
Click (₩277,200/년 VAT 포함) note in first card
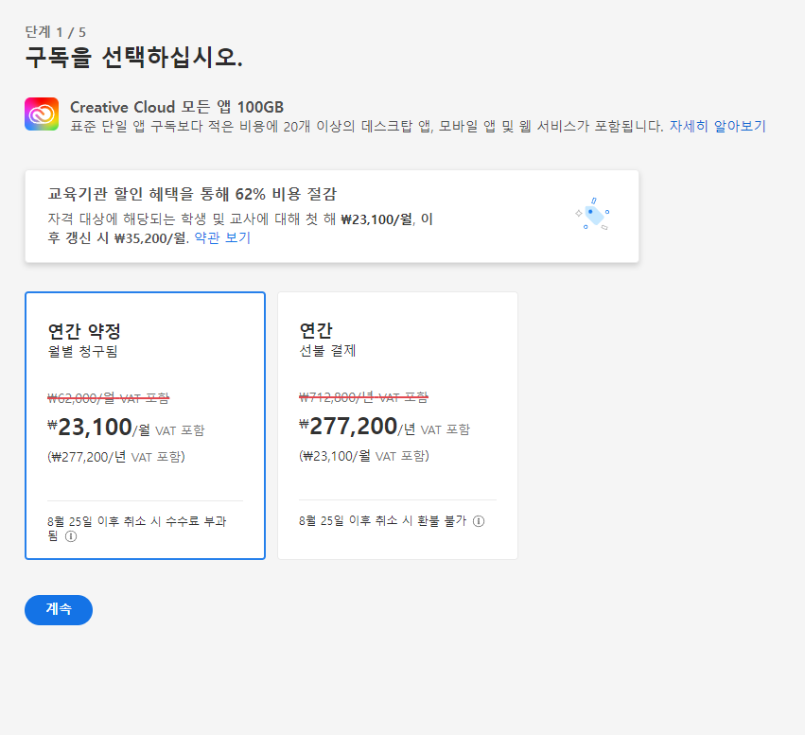pyautogui.click(x=116, y=457)
